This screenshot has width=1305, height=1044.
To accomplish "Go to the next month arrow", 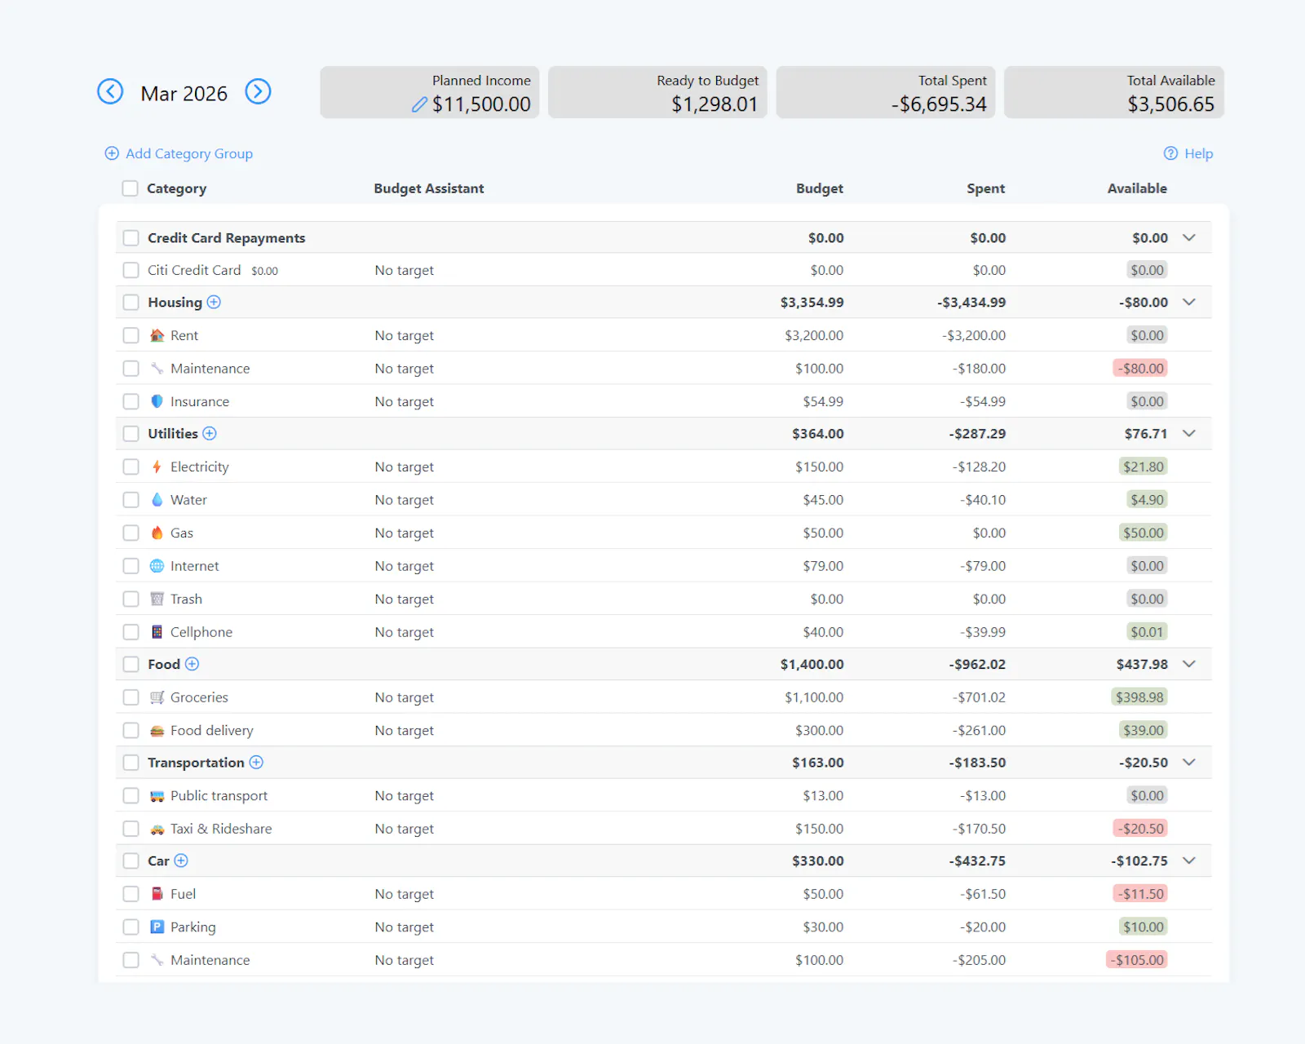I will tap(258, 91).
